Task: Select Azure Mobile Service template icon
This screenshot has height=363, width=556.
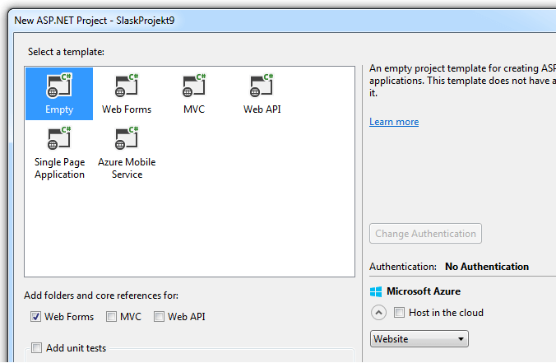Action: click(x=127, y=137)
